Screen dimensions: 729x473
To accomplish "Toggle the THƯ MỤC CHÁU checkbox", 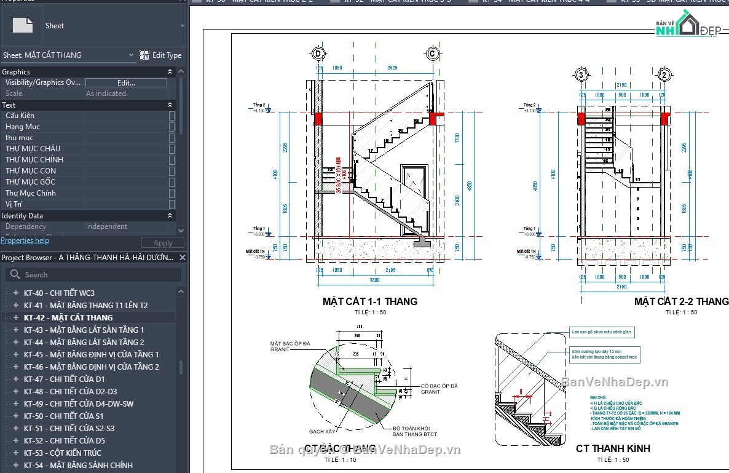I will (x=171, y=149).
